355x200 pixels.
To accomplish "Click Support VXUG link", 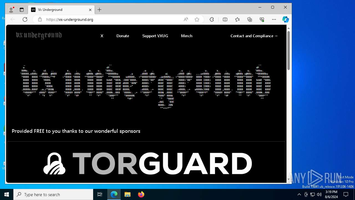I will tap(155, 36).
